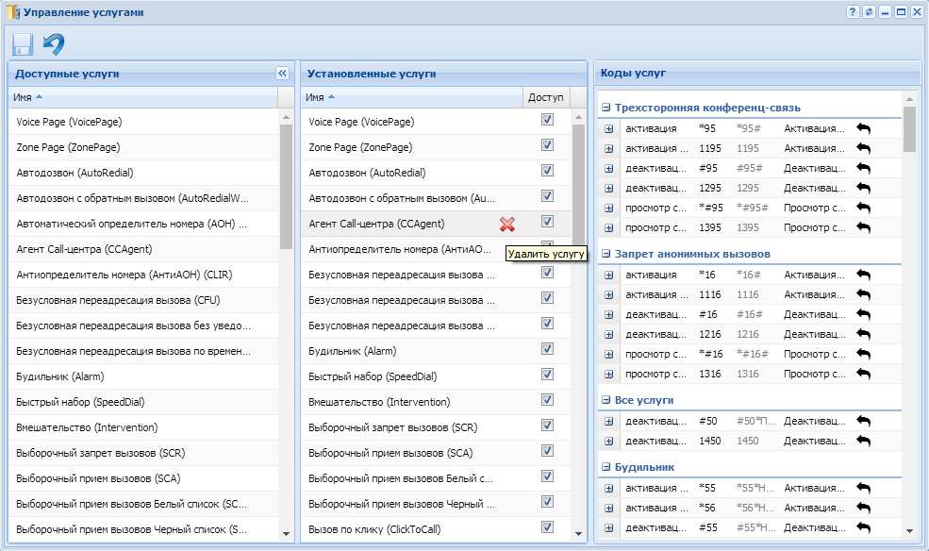The width and height of the screenshot is (929, 551).
Task: Reset the *95 activation code with arrow
Action: click(x=863, y=128)
